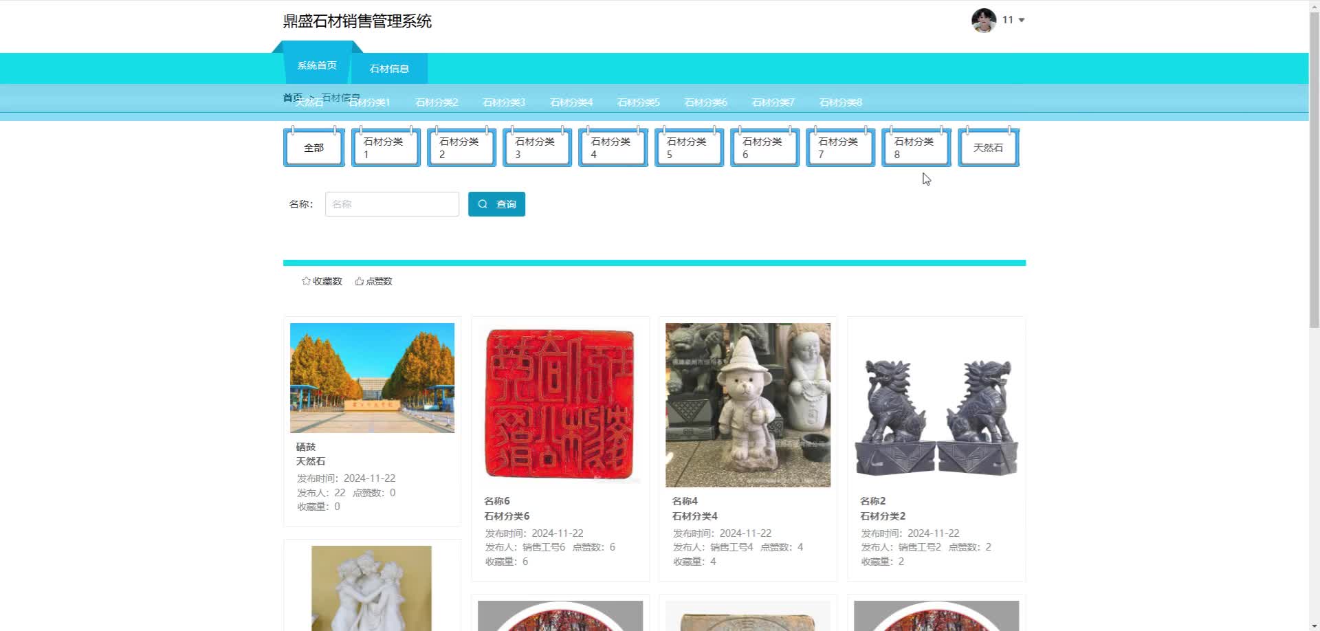Filter by the 石材分类 6 calendar-style button
This screenshot has width=1320, height=631.
pyautogui.click(x=764, y=147)
